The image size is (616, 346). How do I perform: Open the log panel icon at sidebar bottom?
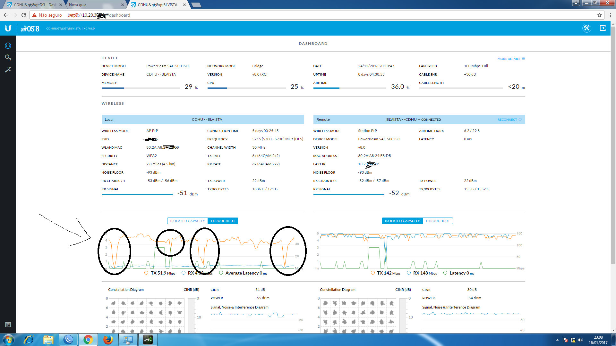pyautogui.click(x=8, y=325)
